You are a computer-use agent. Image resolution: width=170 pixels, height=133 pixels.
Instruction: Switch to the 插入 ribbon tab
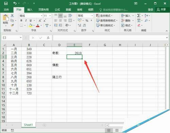[30, 10]
